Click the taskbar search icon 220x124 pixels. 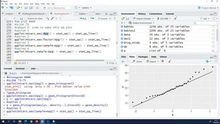tap(9, 122)
